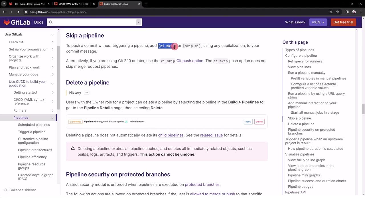
Task: Open a new browser tab with plus
Action: point(146,4)
